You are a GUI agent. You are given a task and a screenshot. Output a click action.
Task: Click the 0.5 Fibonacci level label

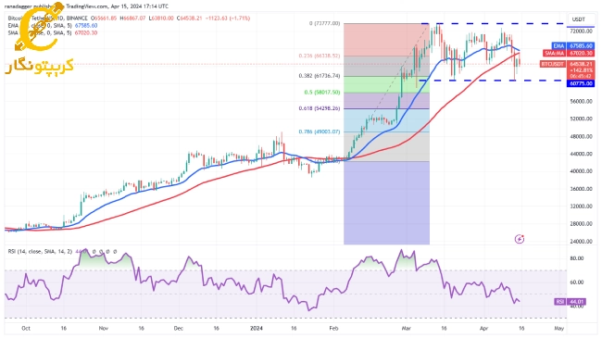pos(322,93)
